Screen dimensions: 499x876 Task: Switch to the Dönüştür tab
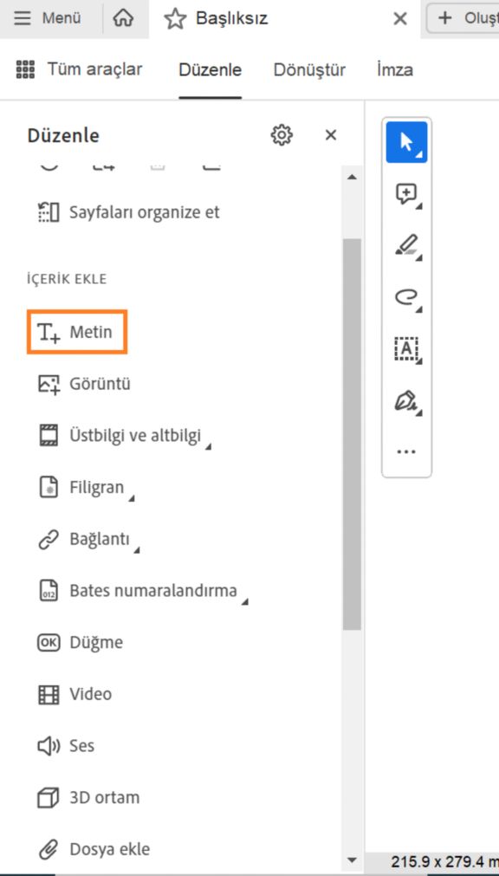(x=308, y=69)
